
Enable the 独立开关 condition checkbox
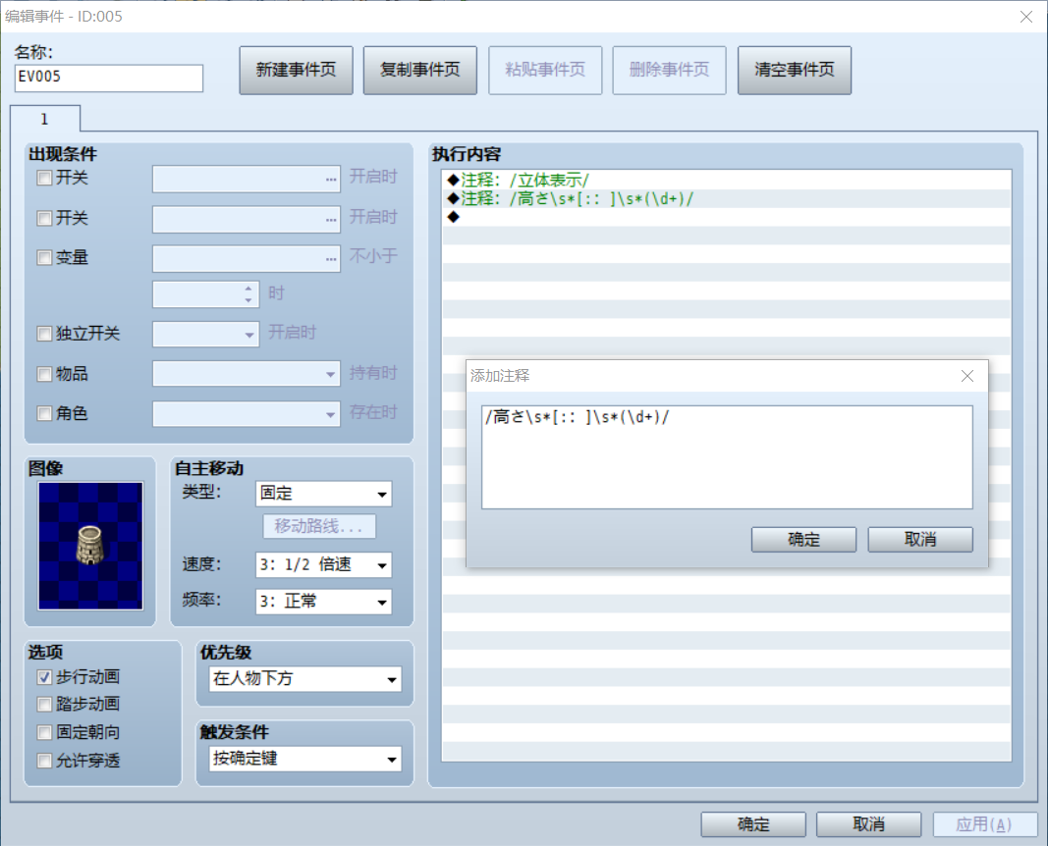tap(44, 333)
